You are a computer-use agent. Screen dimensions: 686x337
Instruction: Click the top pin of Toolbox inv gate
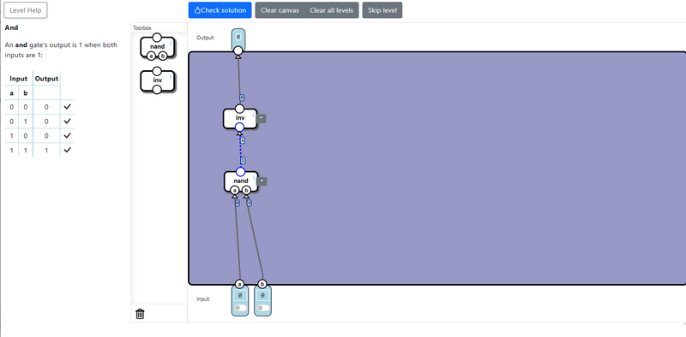click(157, 71)
